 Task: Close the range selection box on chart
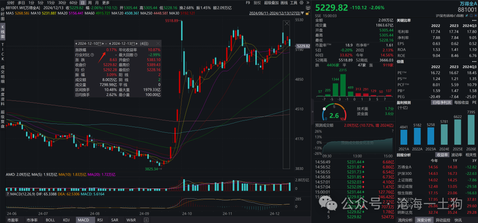pyautogui.click(x=286, y=23)
